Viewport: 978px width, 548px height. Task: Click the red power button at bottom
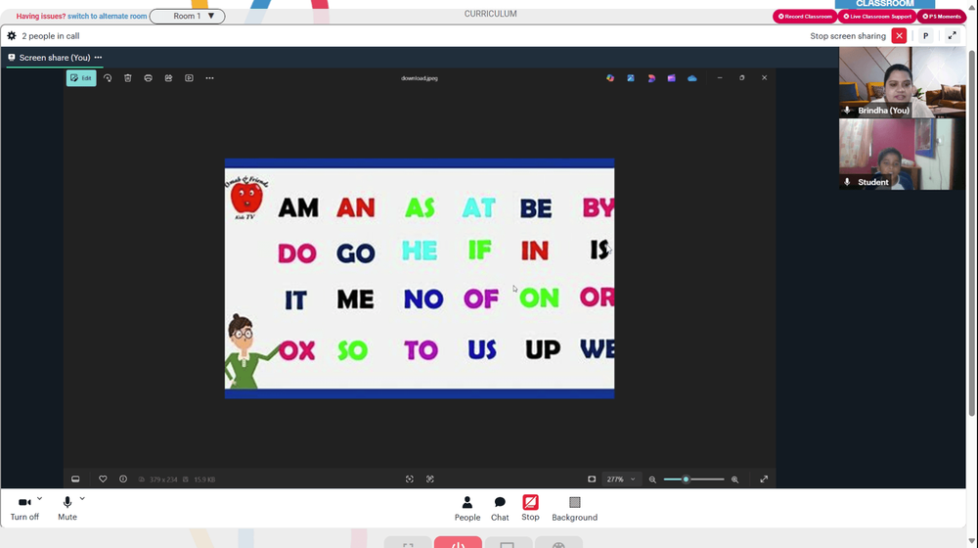458,542
